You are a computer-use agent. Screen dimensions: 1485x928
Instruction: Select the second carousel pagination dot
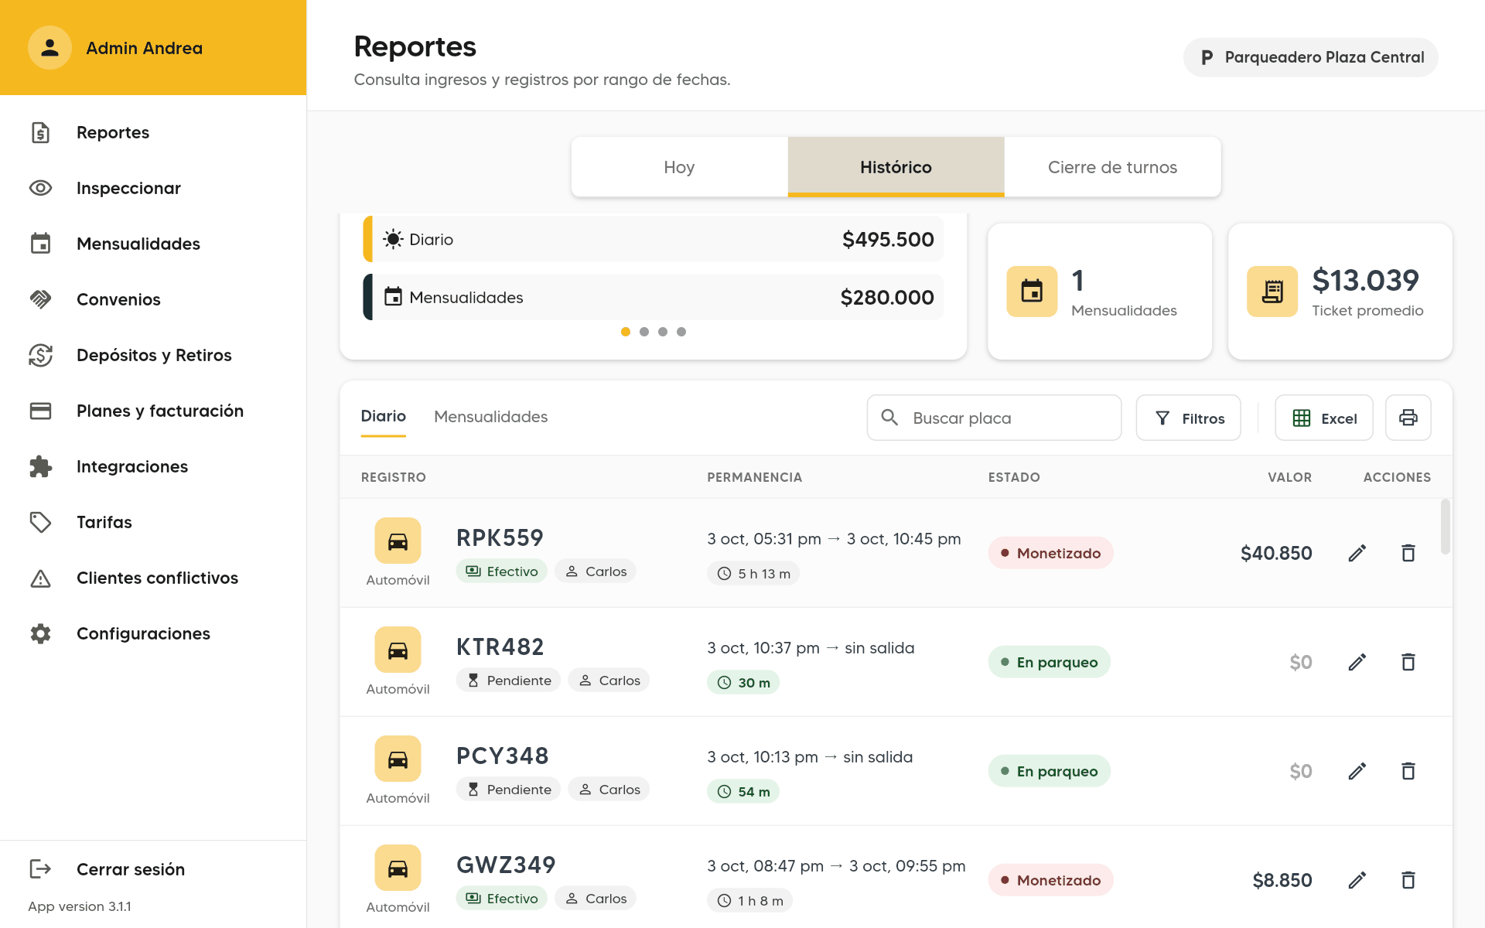click(643, 332)
